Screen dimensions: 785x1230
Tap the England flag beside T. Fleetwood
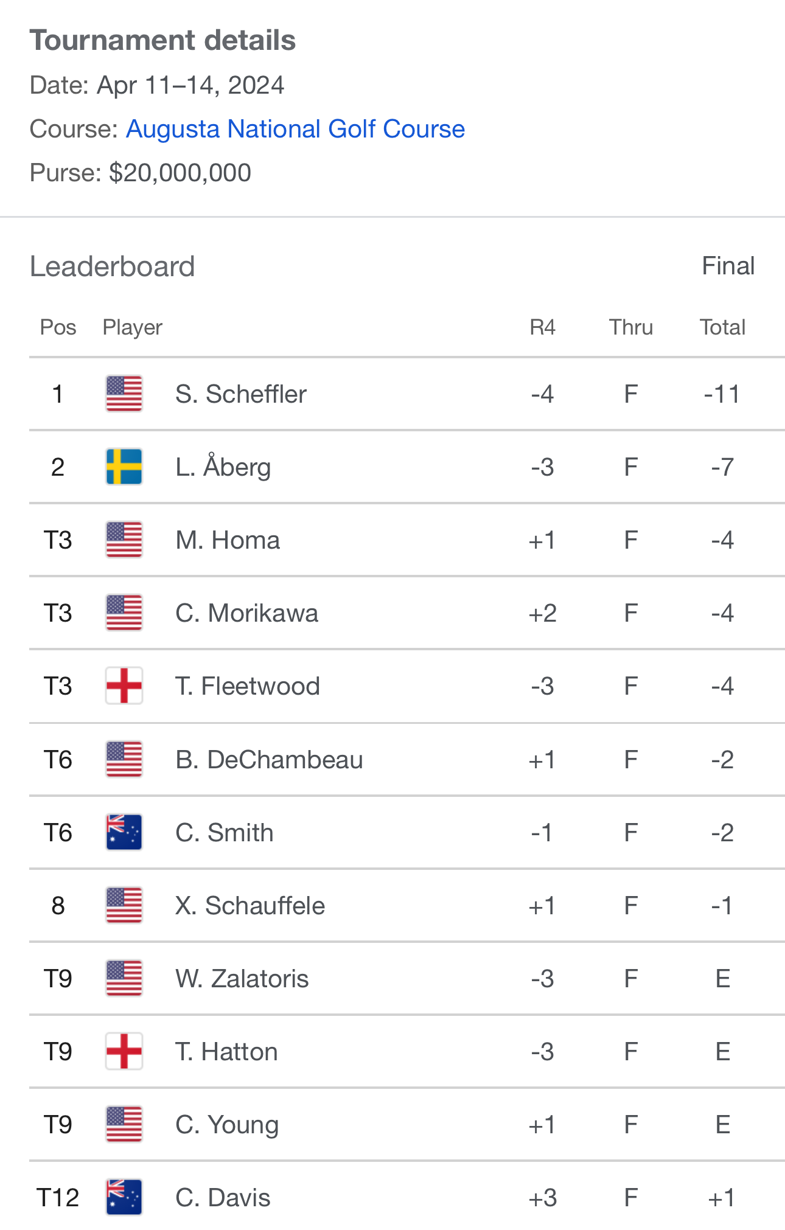coord(124,686)
